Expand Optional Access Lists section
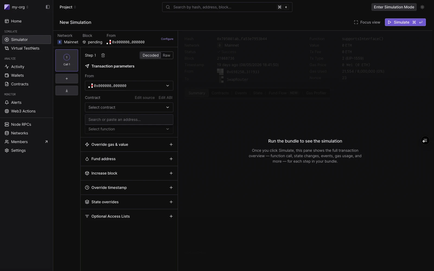 [129, 216]
